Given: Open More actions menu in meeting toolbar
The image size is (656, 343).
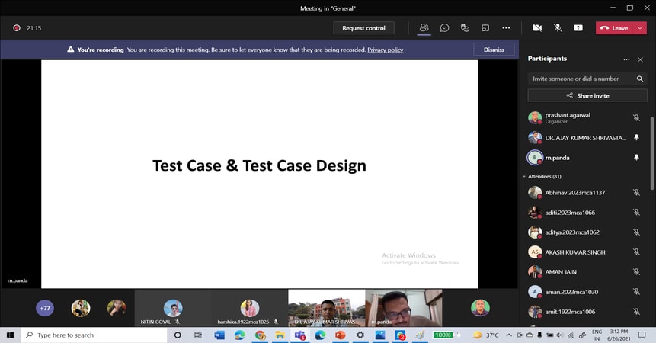Looking at the screenshot, I should pos(506,28).
